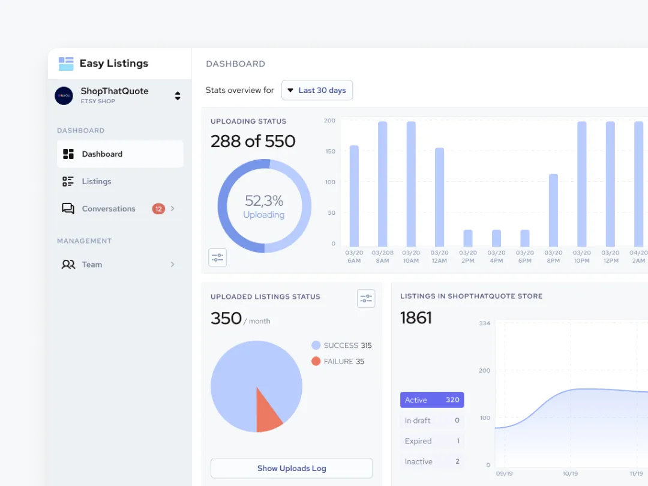Open the Last 30 days dropdown
Screen dimensions: 648x486
coord(317,90)
